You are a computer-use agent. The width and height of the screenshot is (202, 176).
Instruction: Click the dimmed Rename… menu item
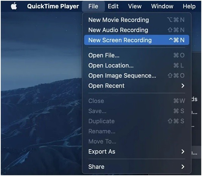tap(137, 131)
